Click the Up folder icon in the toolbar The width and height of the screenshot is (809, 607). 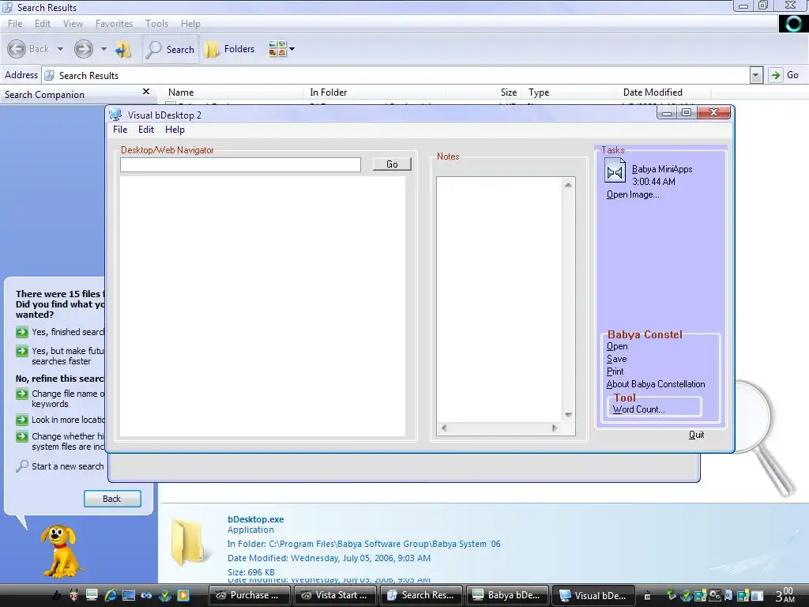click(122, 50)
